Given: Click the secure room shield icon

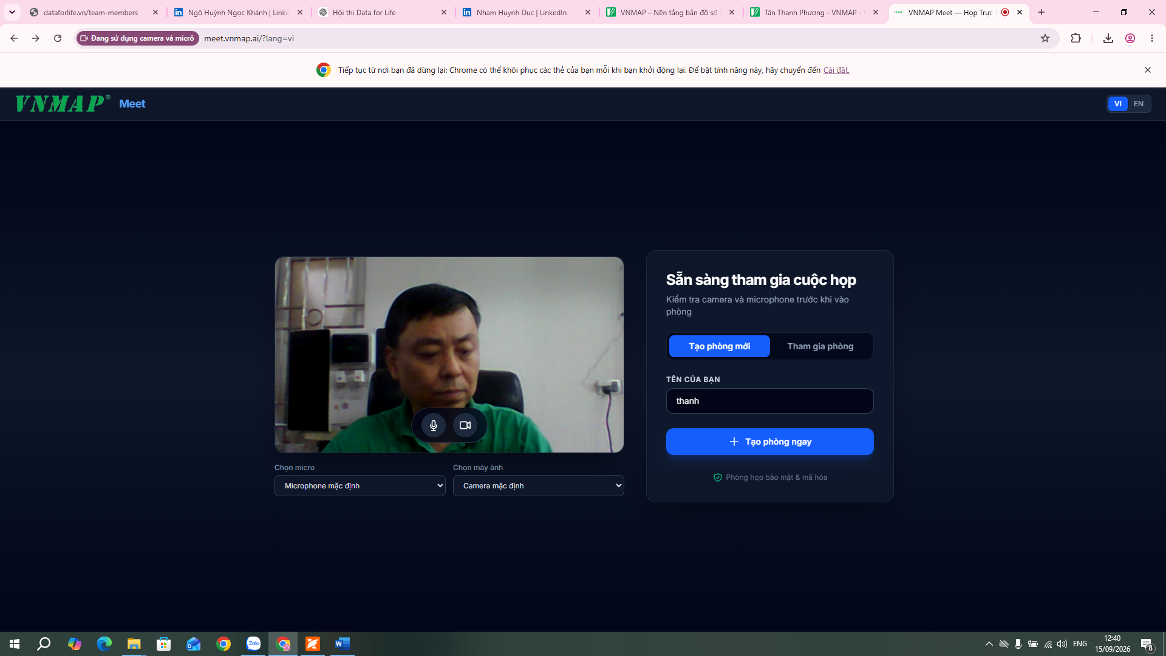Looking at the screenshot, I should pyautogui.click(x=718, y=477).
